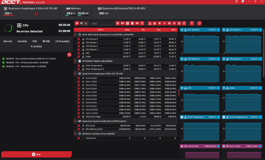Click blue dot on Core 0 Clock graph
The height and width of the screenshot is (160, 265).
(218, 146)
